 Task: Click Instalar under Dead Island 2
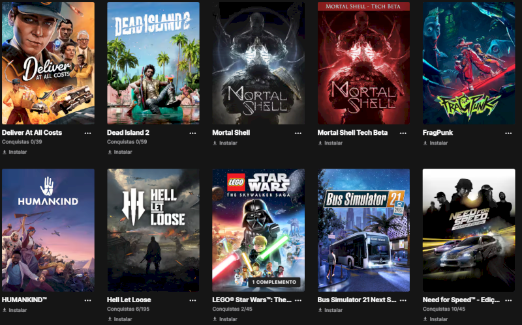tap(120, 152)
